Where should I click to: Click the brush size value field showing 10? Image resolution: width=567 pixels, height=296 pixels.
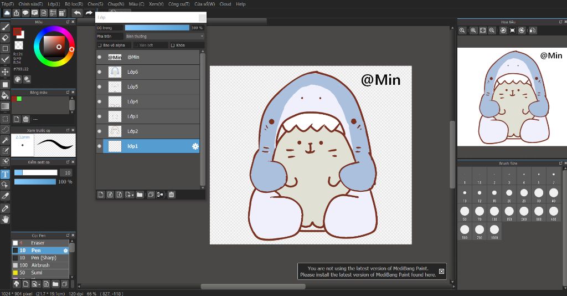(x=66, y=172)
